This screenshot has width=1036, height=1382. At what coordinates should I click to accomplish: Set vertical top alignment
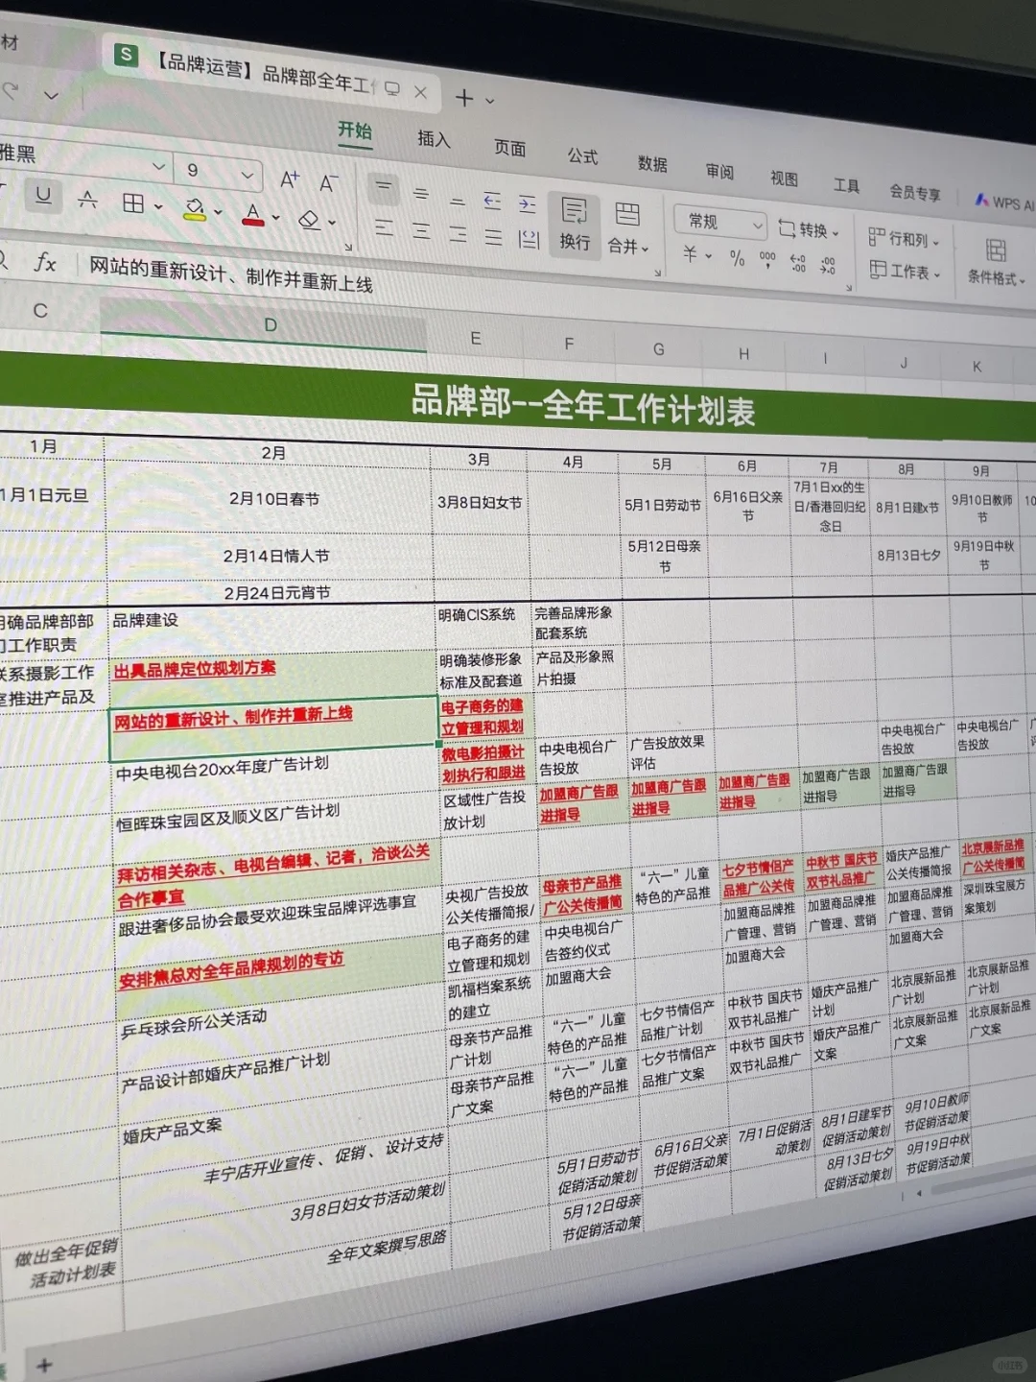384,186
